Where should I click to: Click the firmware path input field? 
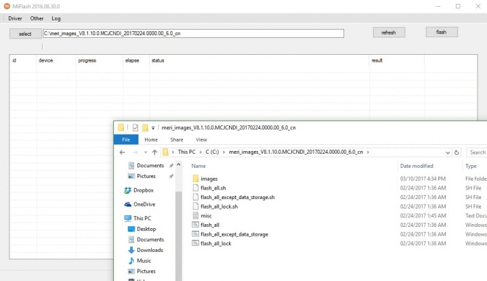point(193,34)
